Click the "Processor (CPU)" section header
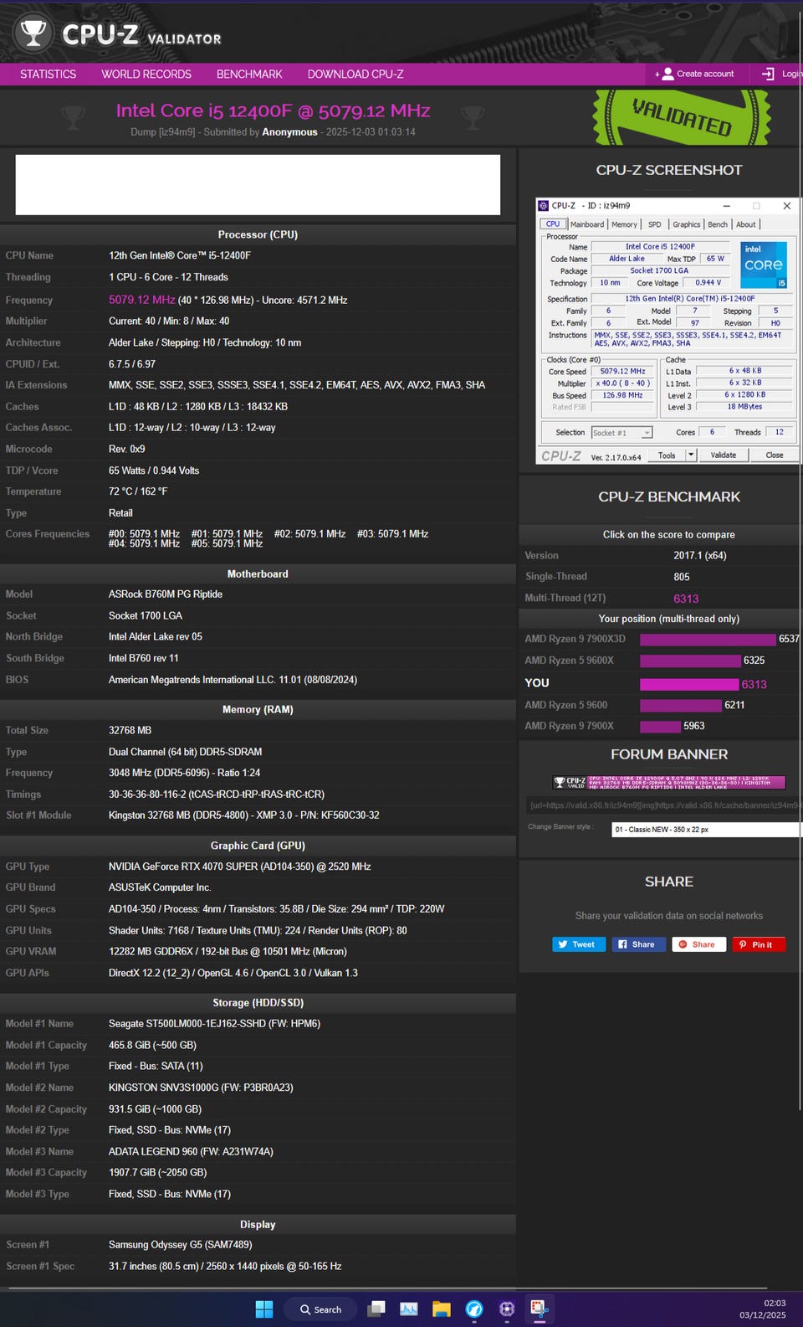Screen dimensions: 803x1327 pos(258,234)
